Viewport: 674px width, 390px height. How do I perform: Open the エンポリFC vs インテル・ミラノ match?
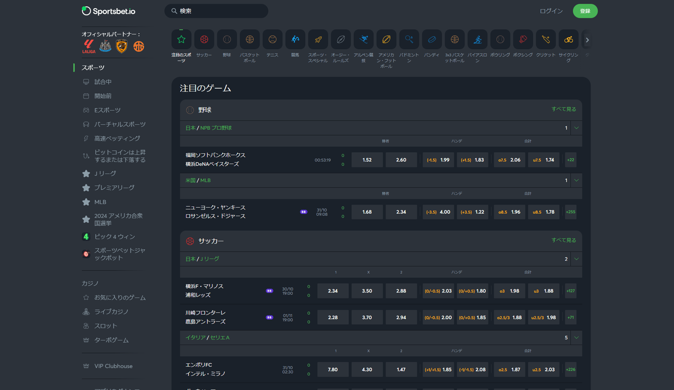tap(205, 369)
